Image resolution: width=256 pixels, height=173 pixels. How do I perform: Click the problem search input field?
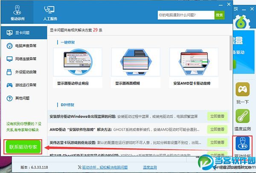pyautogui.click(x=186, y=15)
